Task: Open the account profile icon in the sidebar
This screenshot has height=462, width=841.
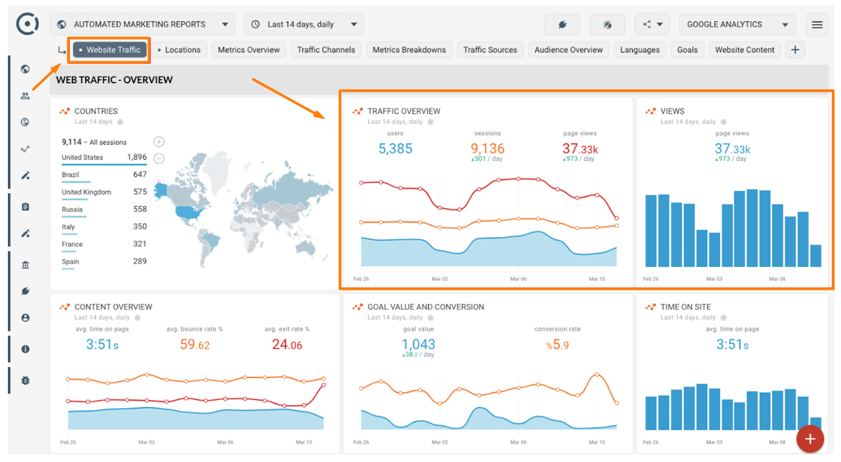Action: click(x=25, y=318)
